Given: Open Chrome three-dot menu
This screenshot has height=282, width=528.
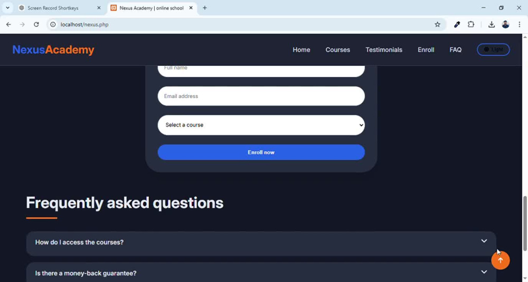Looking at the screenshot, I should [520, 25].
